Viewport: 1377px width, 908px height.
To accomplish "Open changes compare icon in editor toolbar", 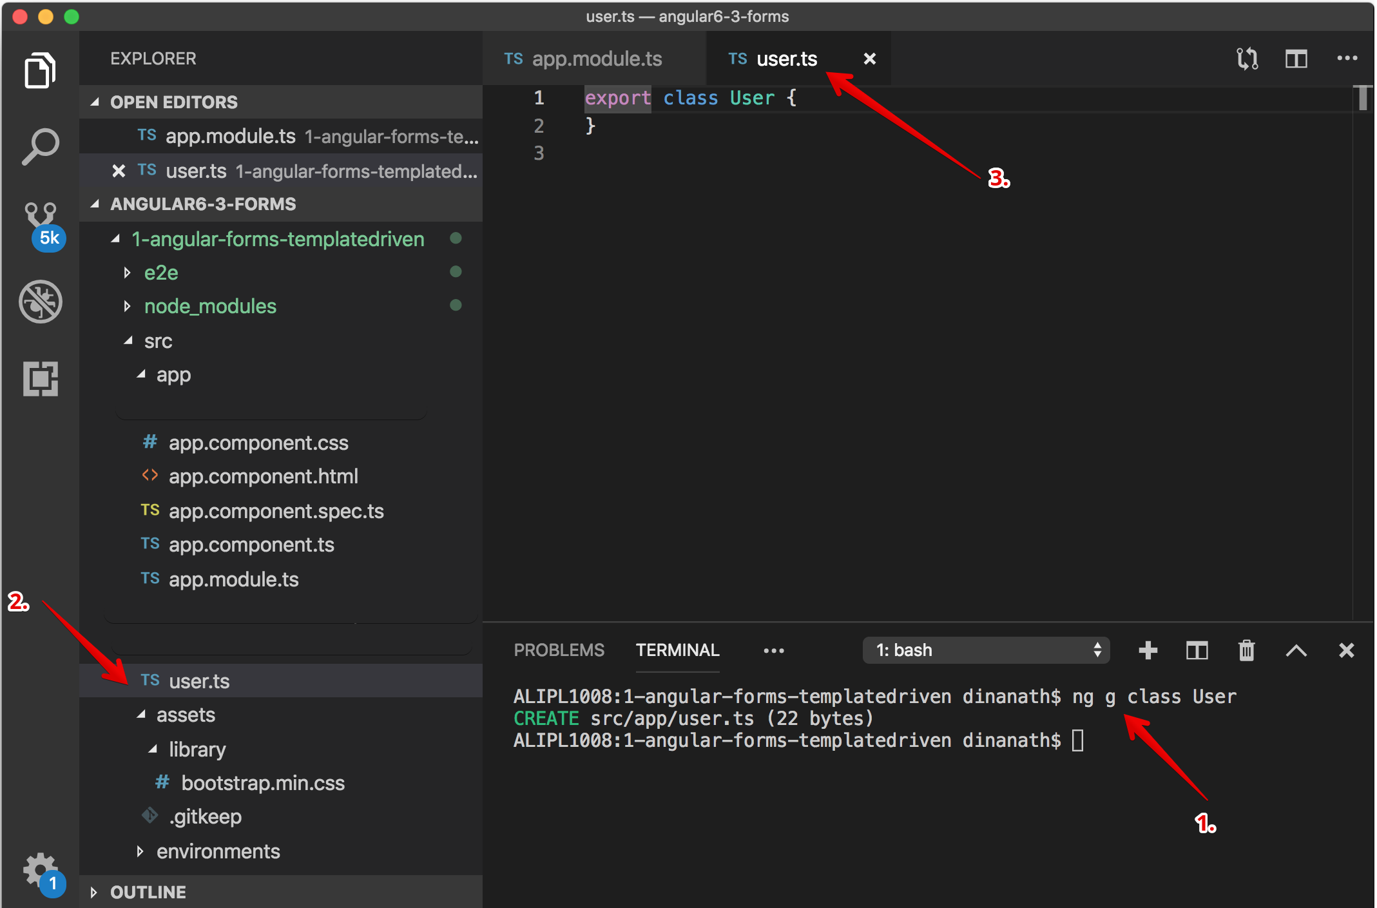I will 1247,59.
